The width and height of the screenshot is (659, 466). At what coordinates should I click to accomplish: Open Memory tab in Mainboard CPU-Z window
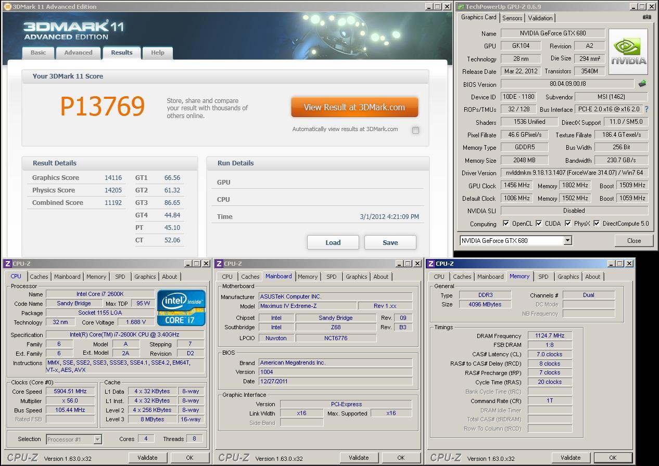pos(308,277)
